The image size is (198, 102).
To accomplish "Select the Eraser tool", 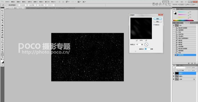I will pos(2,35).
